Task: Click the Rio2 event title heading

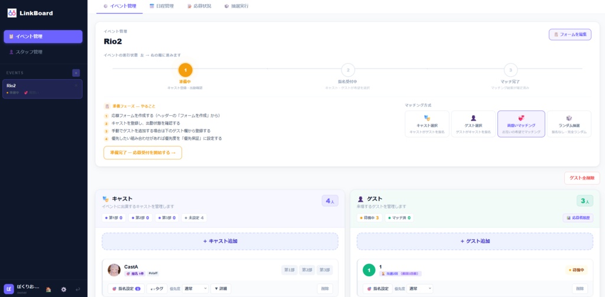Action: pos(113,42)
